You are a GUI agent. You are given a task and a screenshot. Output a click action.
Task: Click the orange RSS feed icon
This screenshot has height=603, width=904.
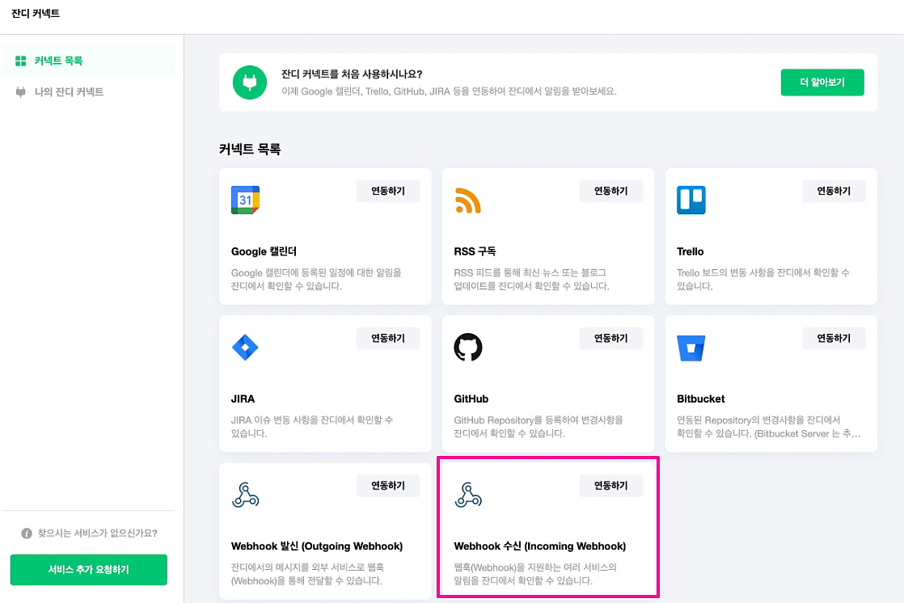click(x=467, y=200)
